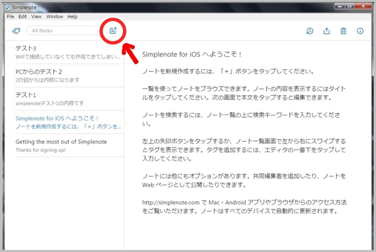Click editor heading Simplenote for iOS へようこそ！
Viewport: 376px width, 252px height.
[x=192, y=54]
